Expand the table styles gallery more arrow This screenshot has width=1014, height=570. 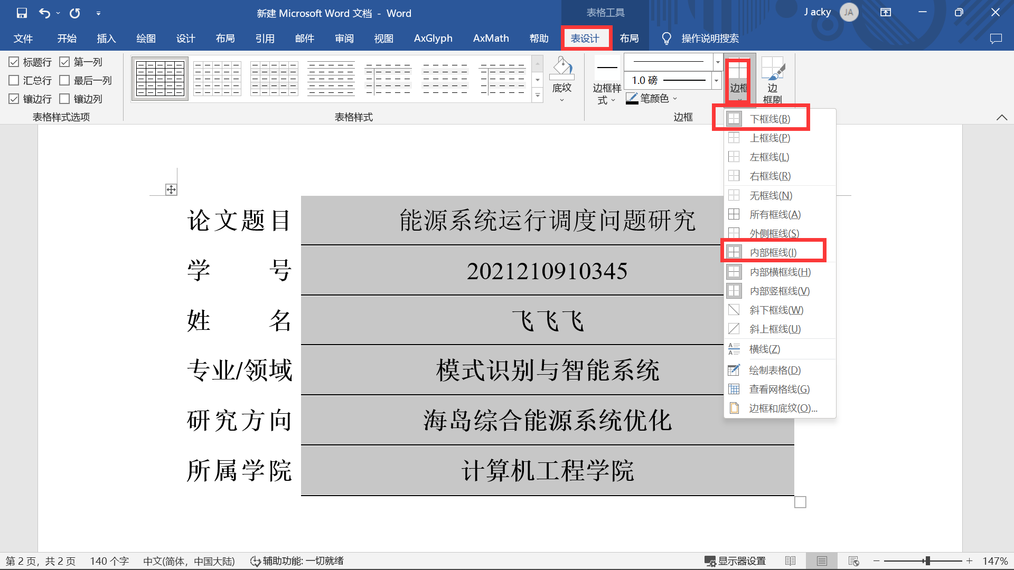tap(537, 96)
